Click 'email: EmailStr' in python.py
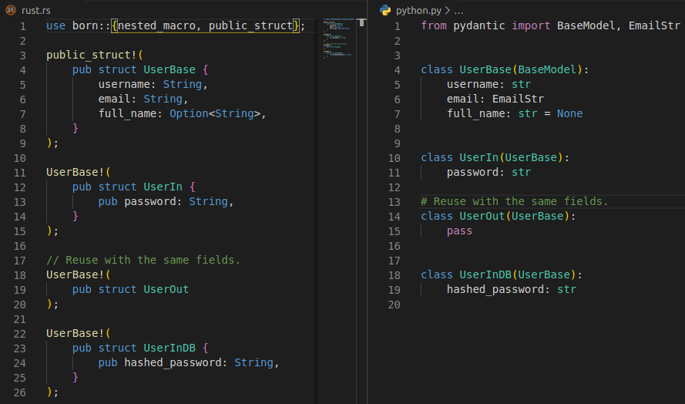685x404 pixels. (495, 99)
